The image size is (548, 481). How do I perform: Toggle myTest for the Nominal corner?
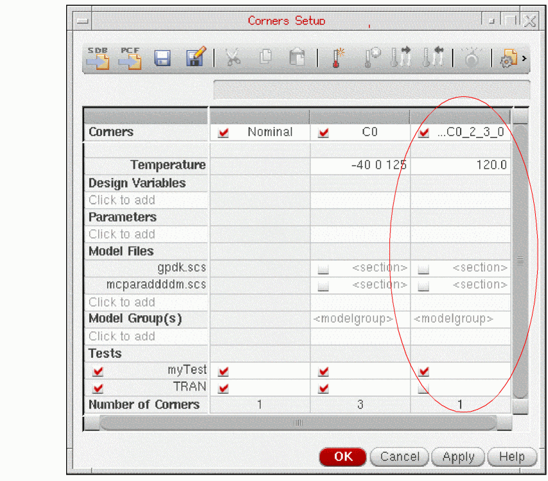[224, 371]
